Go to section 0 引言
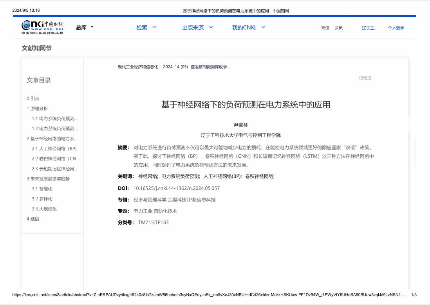This screenshot has height=305, width=430. [x=33, y=98]
